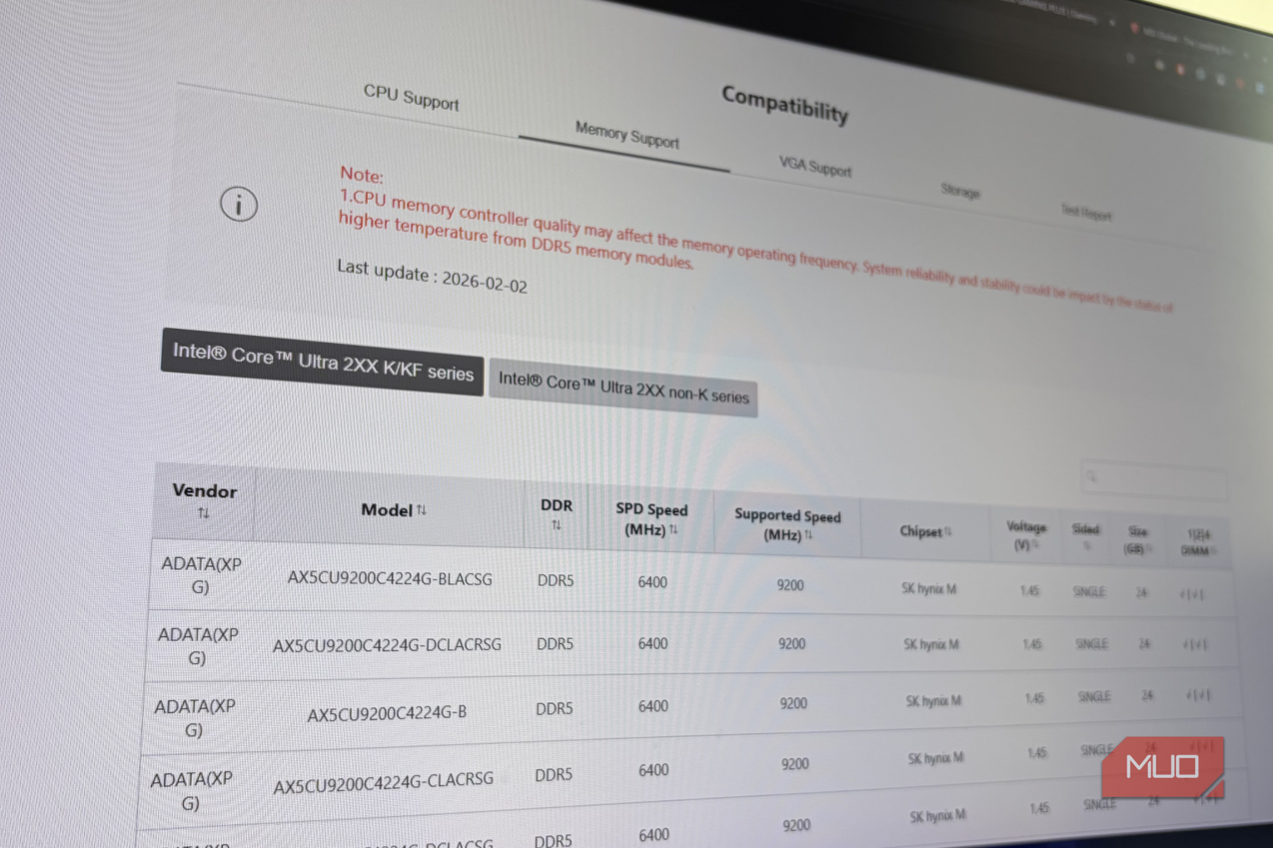The width and height of the screenshot is (1273, 848).
Task: Switch to the VGA Support tab
Action: (815, 166)
